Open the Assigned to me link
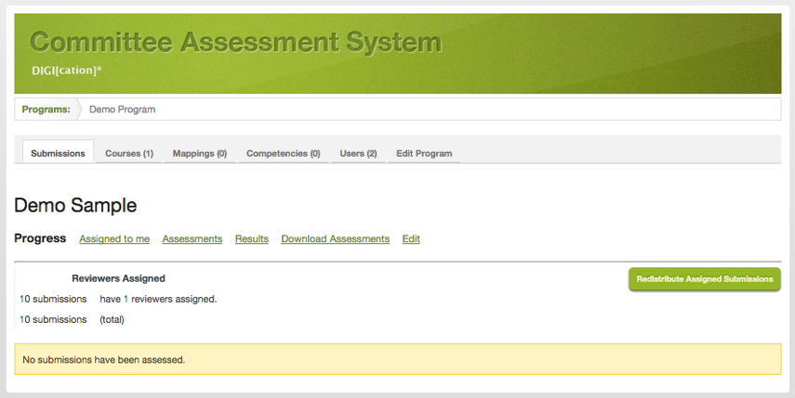The image size is (795, 398). coord(114,238)
